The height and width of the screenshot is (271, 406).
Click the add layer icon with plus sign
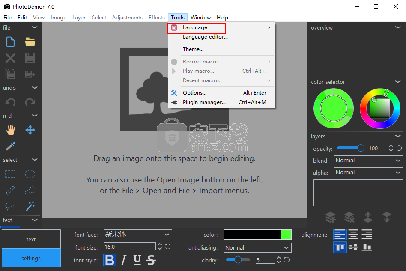point(330,217)
